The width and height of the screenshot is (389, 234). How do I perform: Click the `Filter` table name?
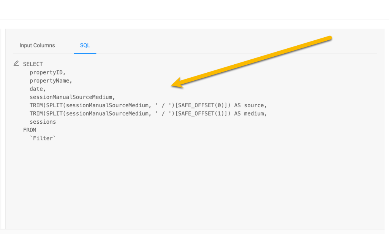43,138
